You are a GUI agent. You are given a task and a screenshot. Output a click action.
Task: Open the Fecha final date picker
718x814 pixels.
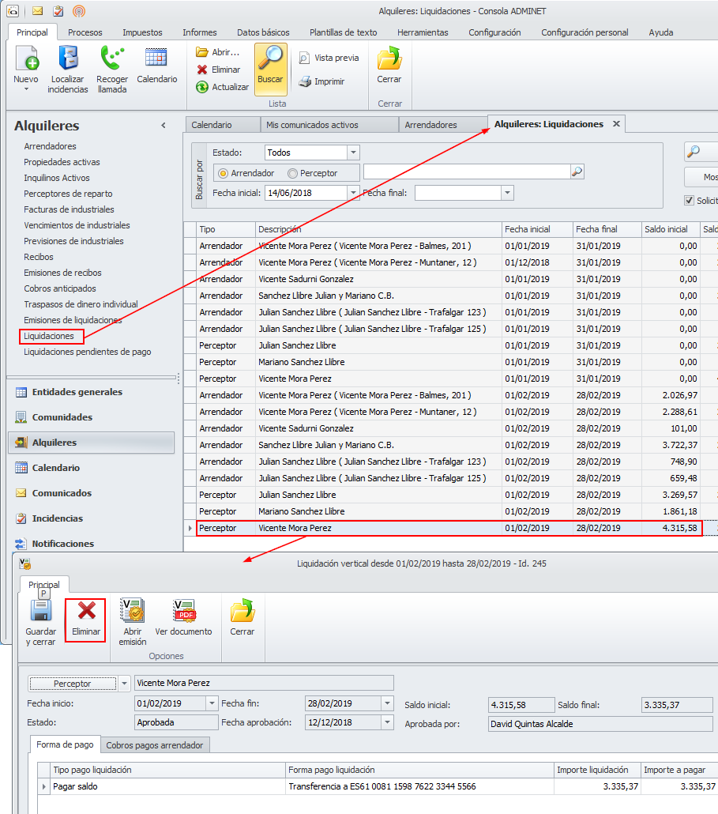pyautogui.click(x=507, y=193)
